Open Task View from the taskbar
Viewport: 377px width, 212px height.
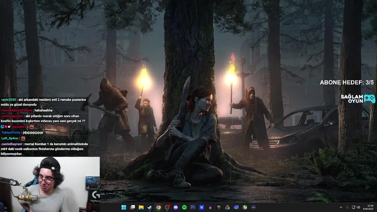(133, 207)
